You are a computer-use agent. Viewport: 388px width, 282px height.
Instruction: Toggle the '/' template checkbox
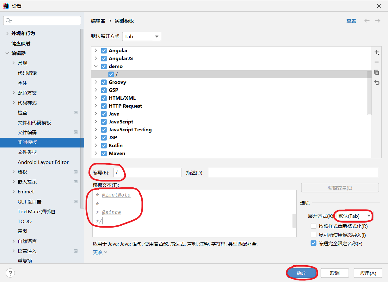pos(111,74)
